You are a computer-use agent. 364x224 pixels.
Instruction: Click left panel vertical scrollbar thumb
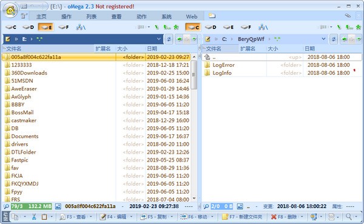[194, 75]
